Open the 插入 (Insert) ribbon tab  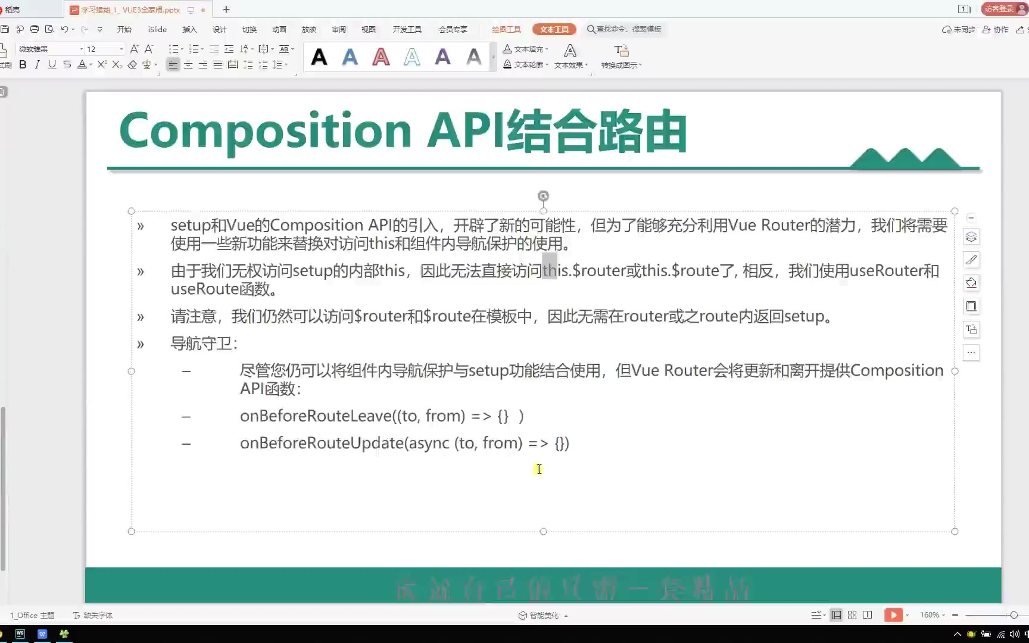pos(189,29)
